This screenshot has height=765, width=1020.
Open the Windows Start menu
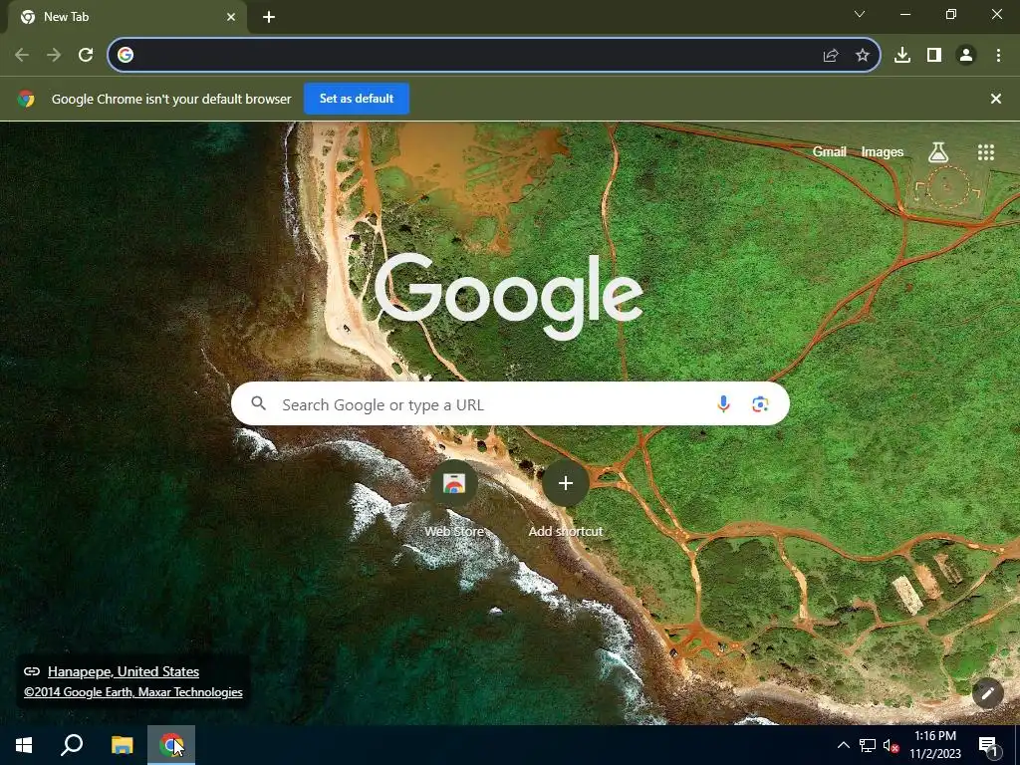tap(24, 745)
